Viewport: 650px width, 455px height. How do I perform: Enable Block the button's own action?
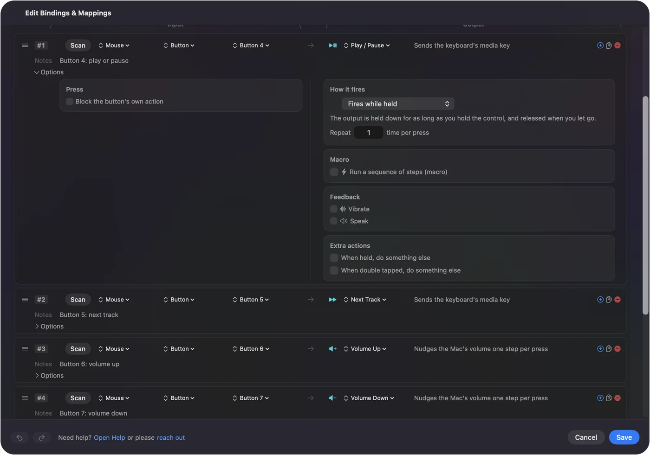70,102
